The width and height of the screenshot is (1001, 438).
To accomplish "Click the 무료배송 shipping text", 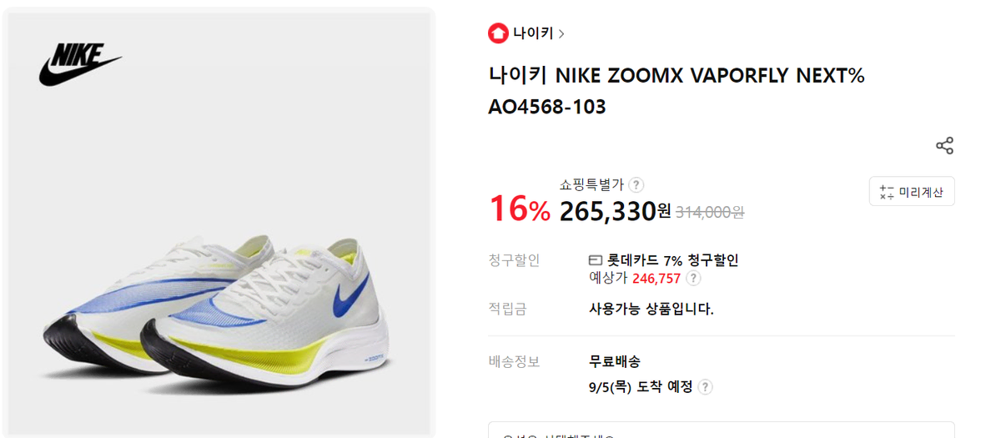I will [x=615, y=362].
